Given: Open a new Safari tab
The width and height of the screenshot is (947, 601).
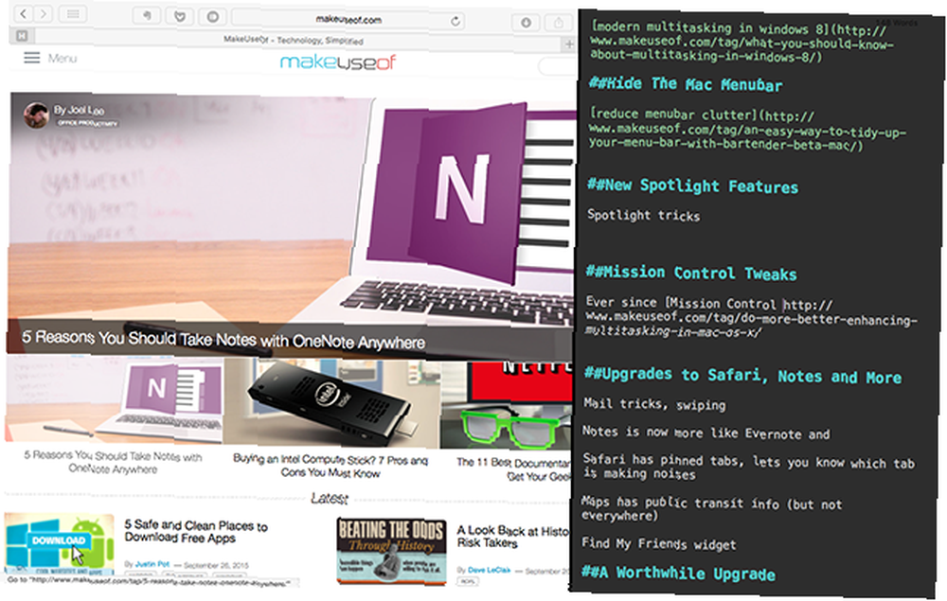Looking at the screenshot, I should [x=569, y=44].
